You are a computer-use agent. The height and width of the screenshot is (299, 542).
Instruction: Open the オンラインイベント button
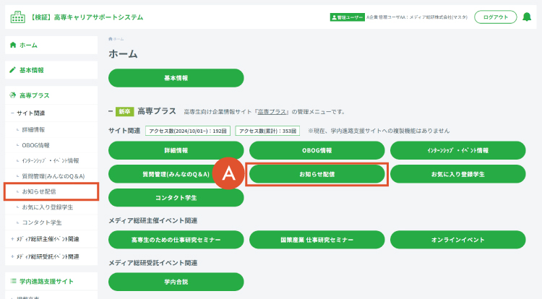tap(457, 240)
